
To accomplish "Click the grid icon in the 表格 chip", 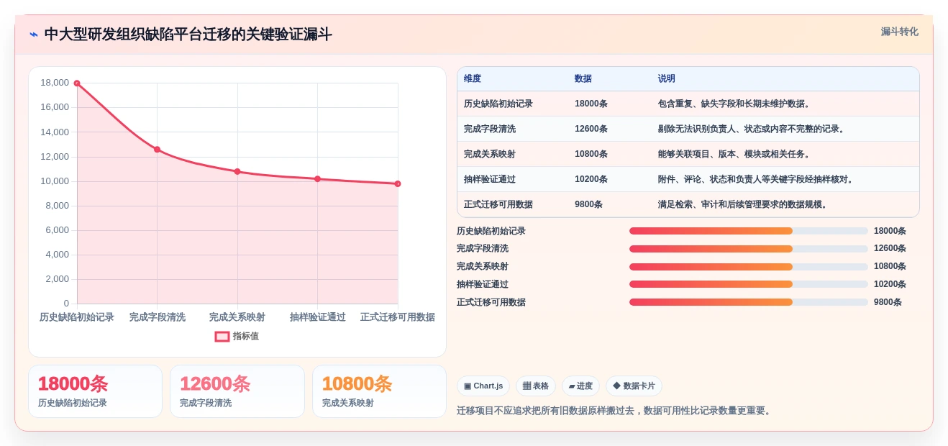I will [x=527, y=386].
